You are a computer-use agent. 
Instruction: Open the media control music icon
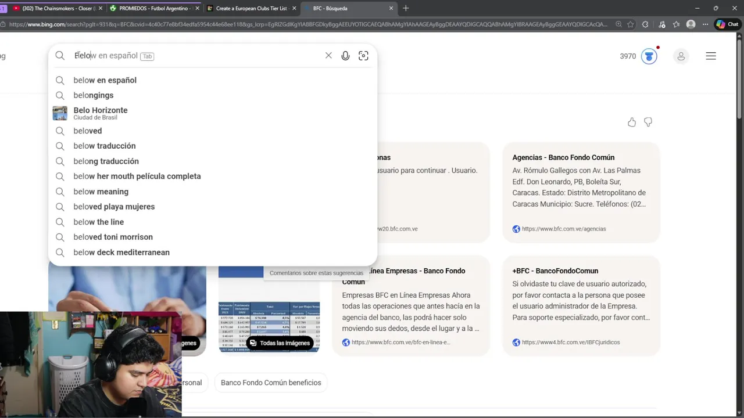(x=661, y=24)
